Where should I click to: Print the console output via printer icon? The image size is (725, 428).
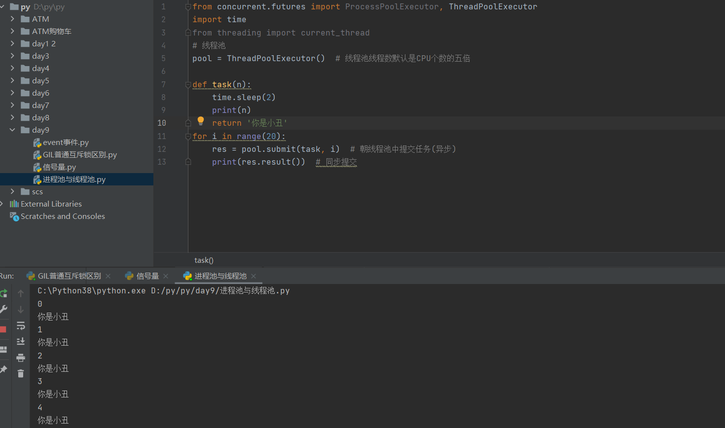(21, 357)
